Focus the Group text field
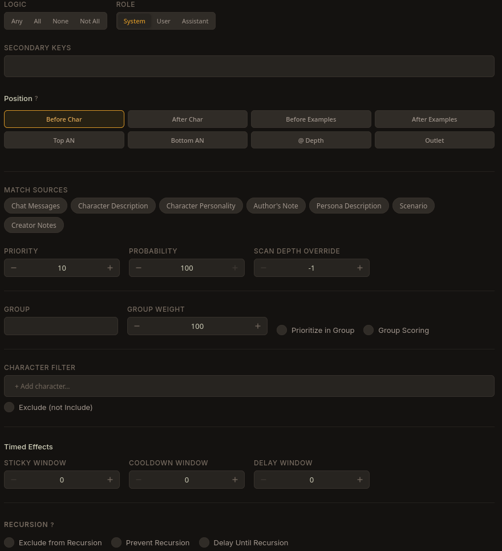This screenshot has width=502, height=551. click(61, 326)
